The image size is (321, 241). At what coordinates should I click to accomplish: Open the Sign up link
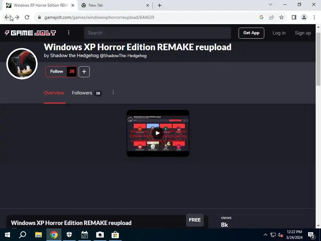303,33
